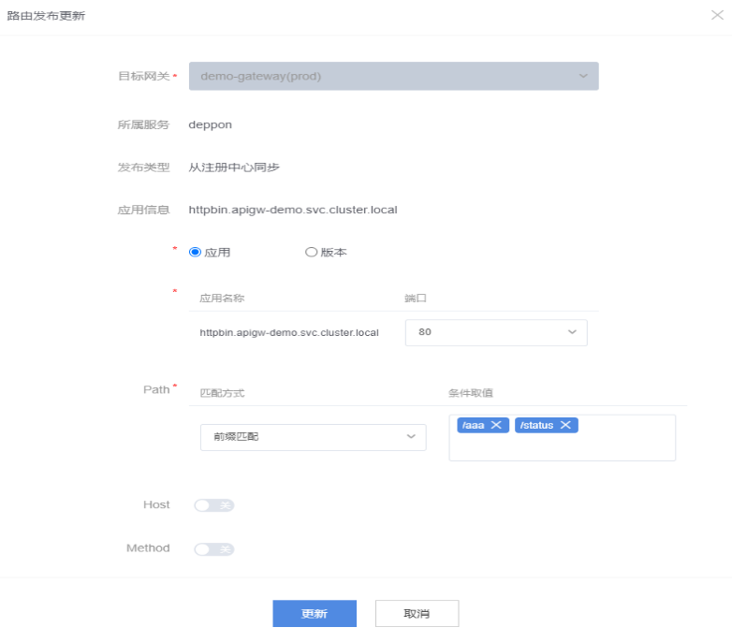Click the /status tag label
This screenshot has width=732, height=642.
(537, 425)
